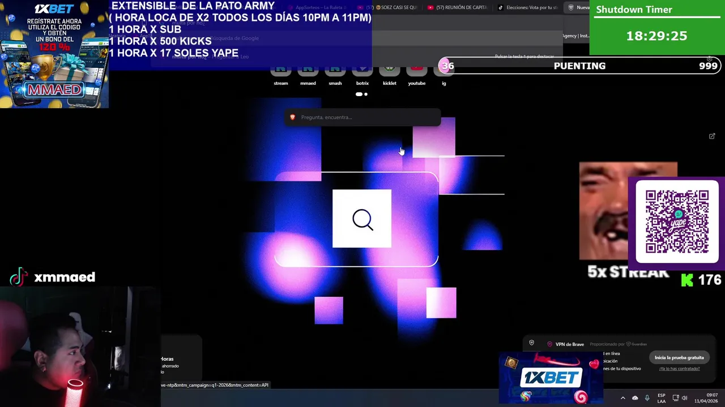
Task: Click the 1XBET registration banner with MMAED code
Action: pyautogui.click(x=54, y=54)
